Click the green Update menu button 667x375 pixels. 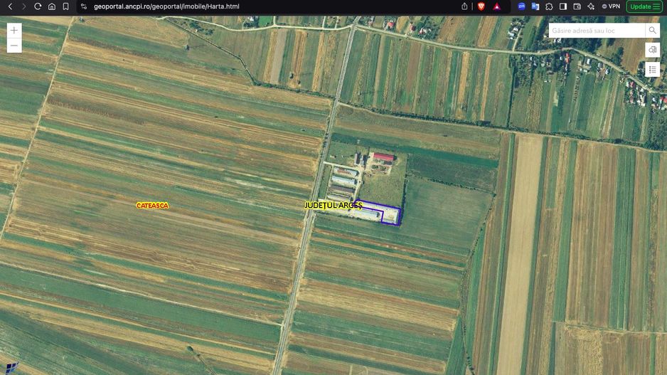(x=644, y=6)
